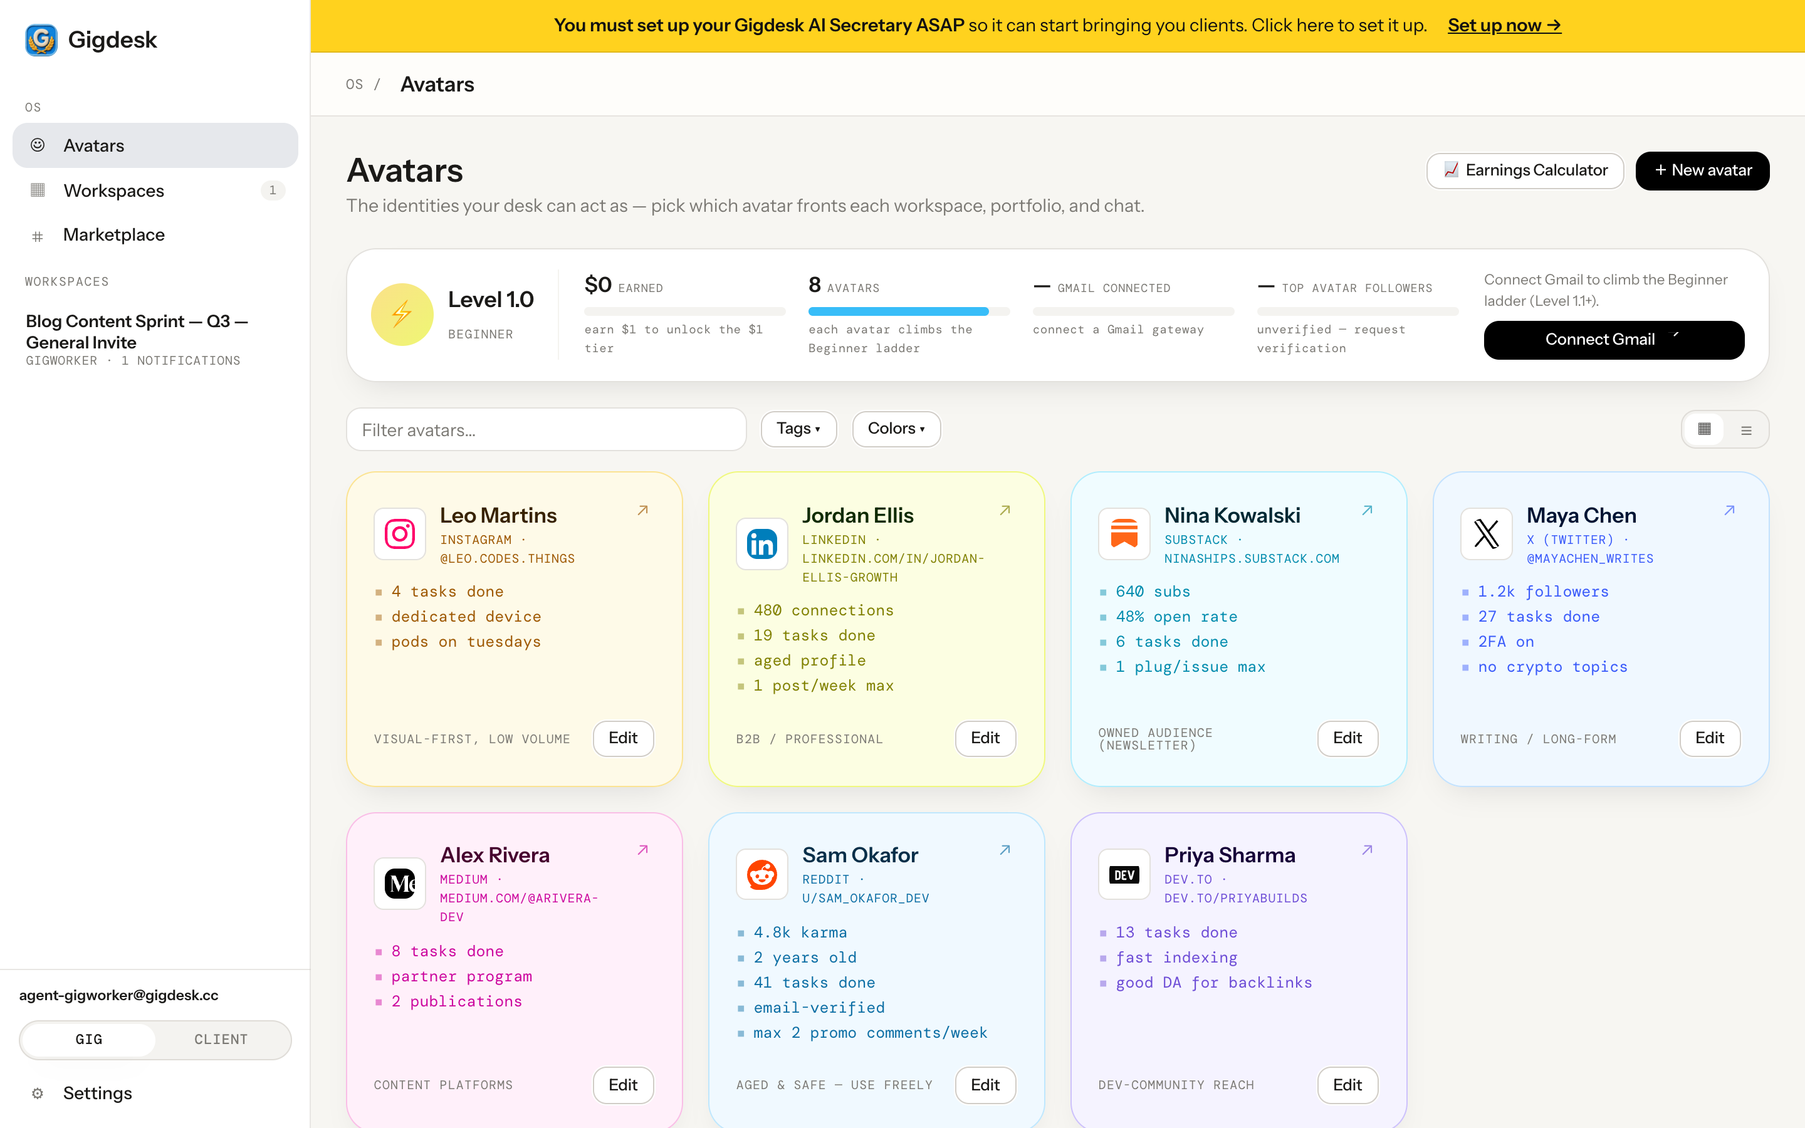Open Sam Okafor card via arrow icon
1805x1128 pixels.
click(1005, 850)
